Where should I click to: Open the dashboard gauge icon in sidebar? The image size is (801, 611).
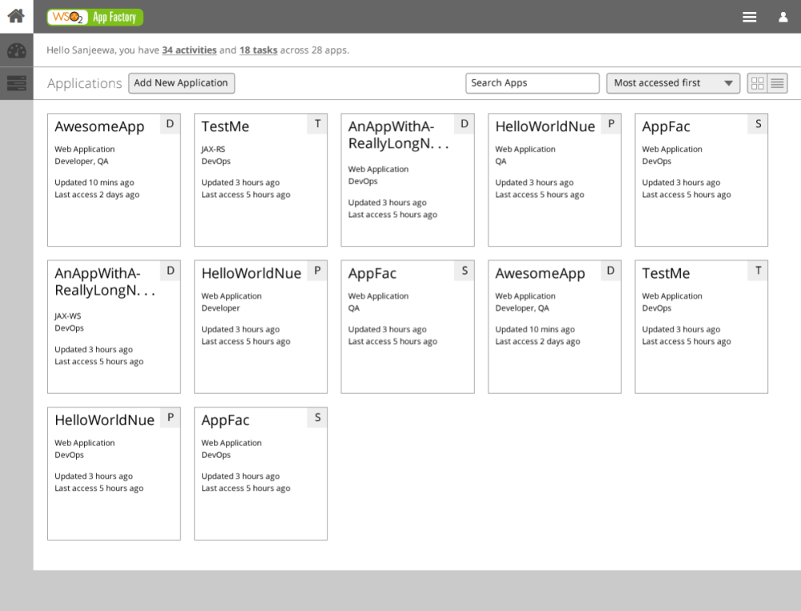click(16, 50)
